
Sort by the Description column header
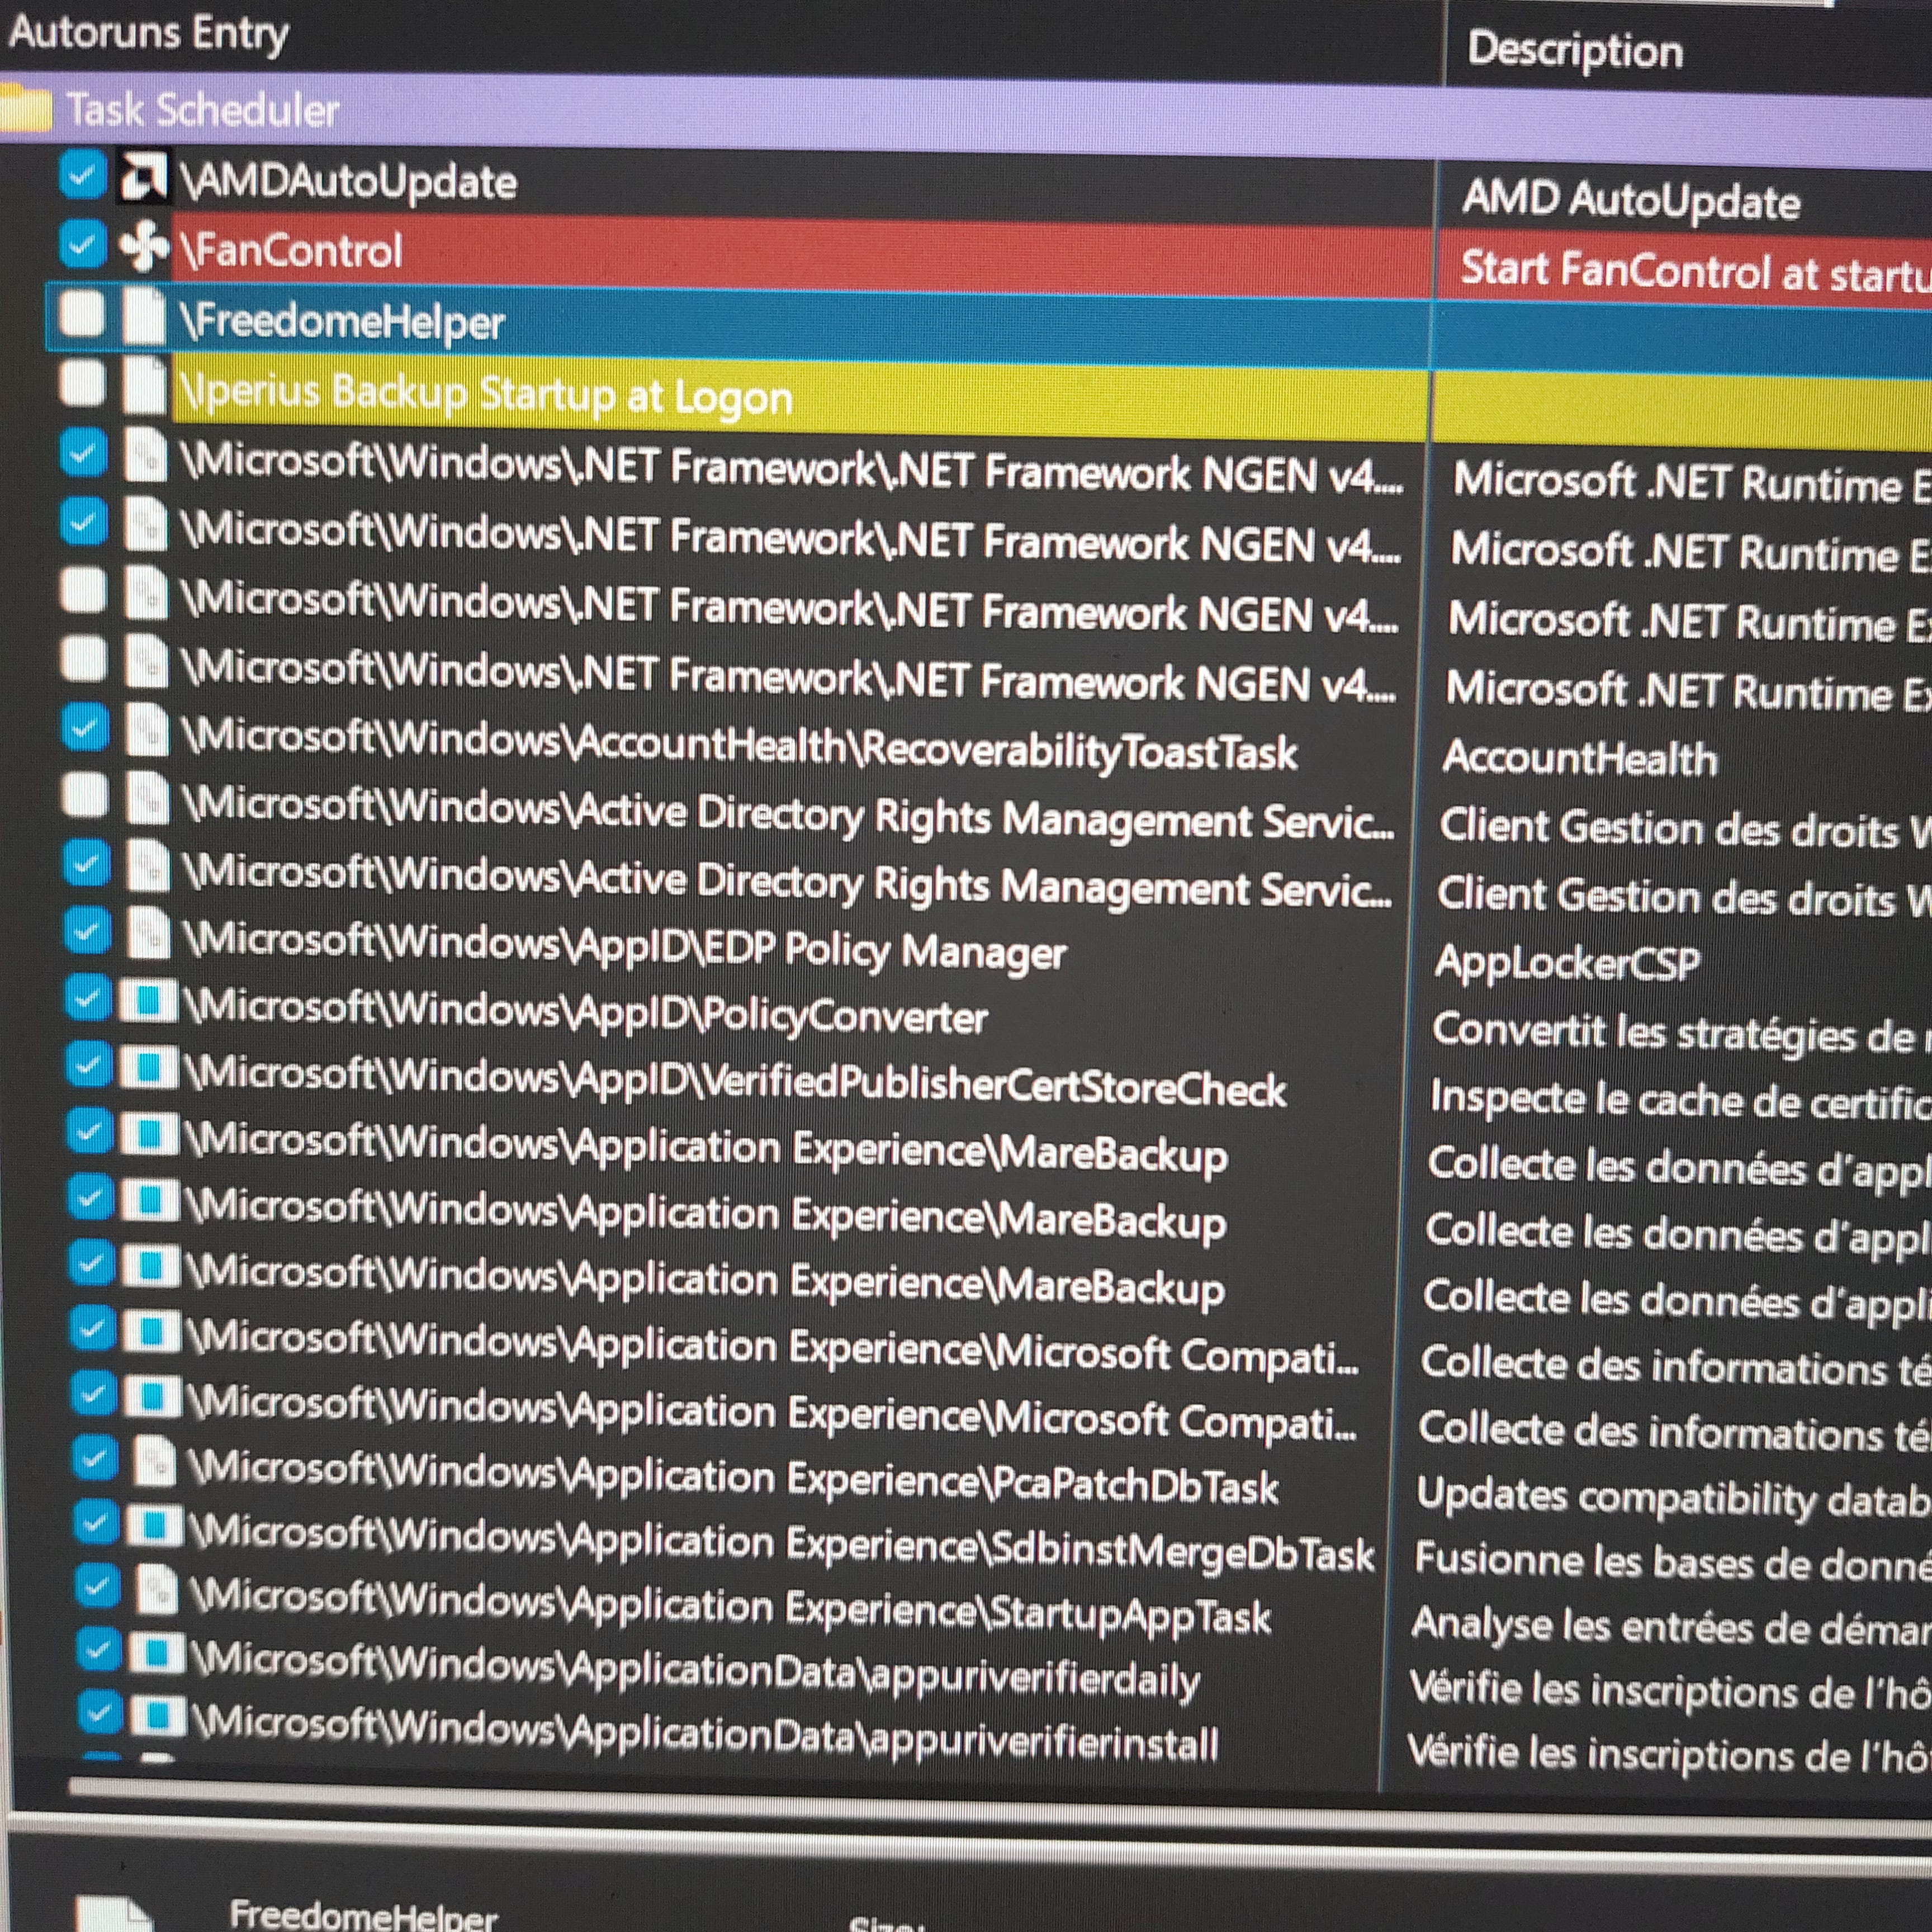(1575, 50)
